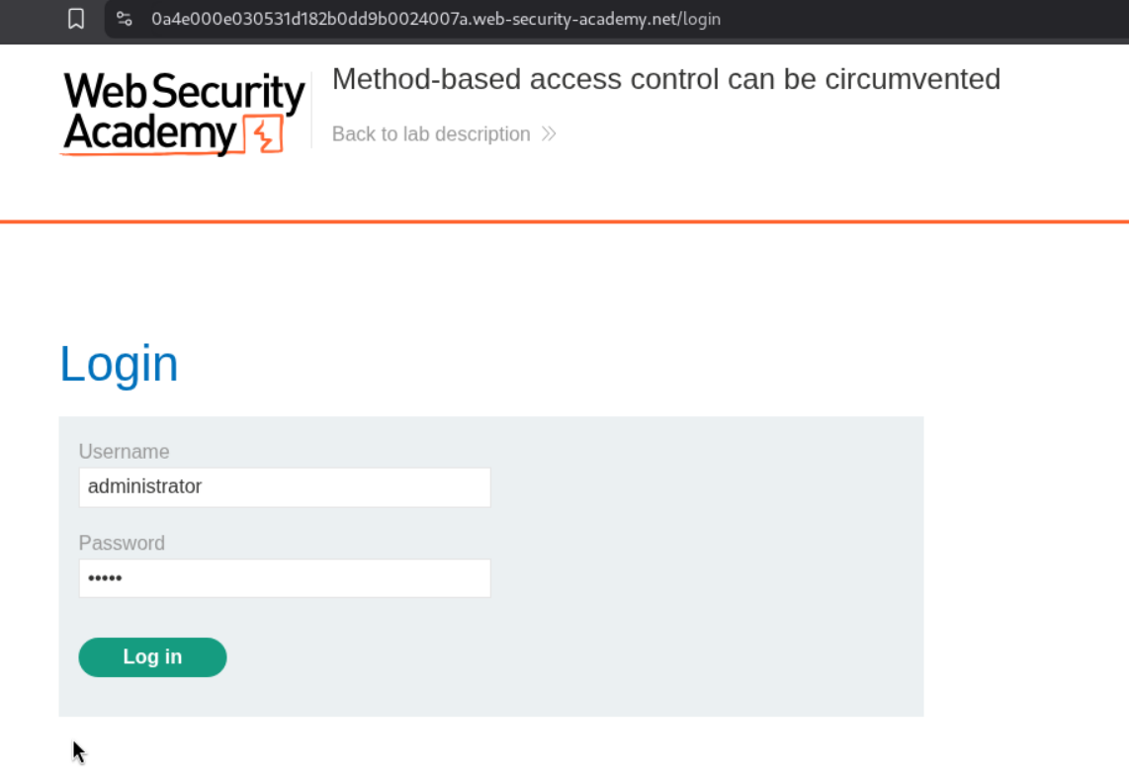The width and height of the screenshot is (1129, 779).
Task: Click the vertical separator beside the logo
Action: pos(311,110)
